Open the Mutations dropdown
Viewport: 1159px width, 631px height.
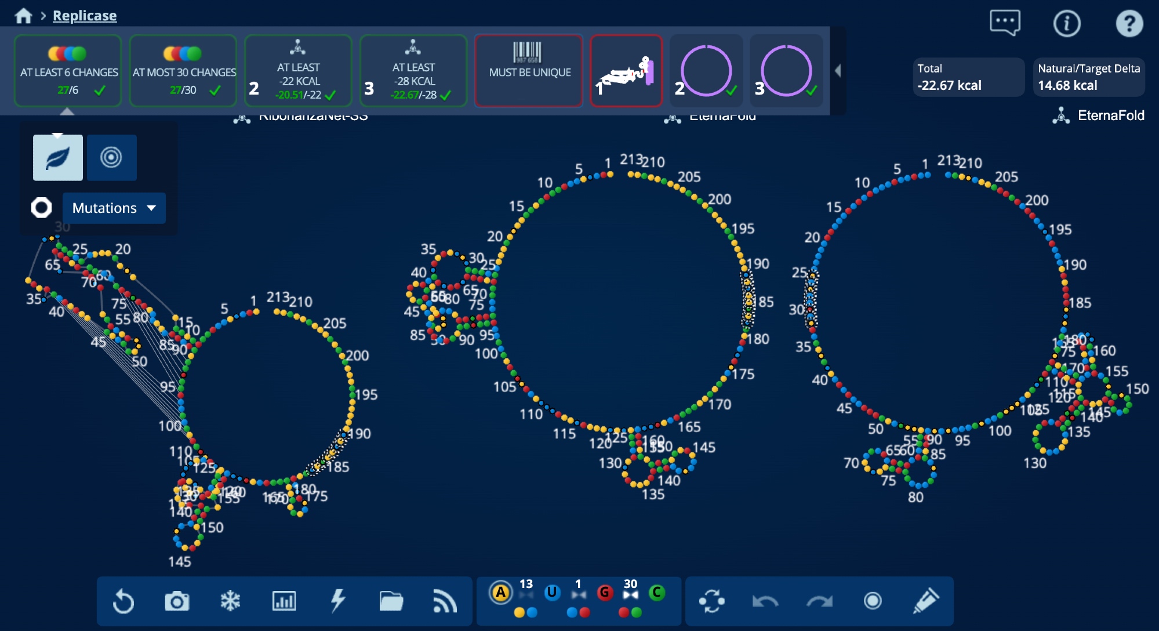tap(114, 208)
